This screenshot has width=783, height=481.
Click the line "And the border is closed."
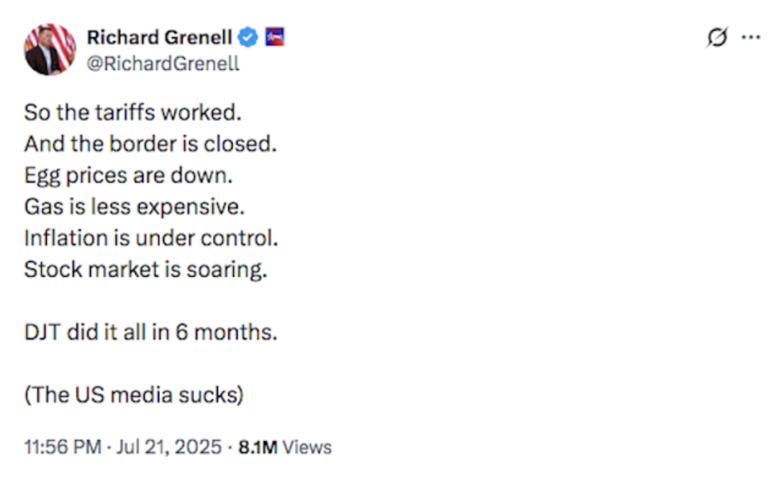coord(150,144)
